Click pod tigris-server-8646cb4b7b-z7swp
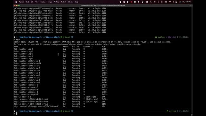The height and width of the screenshot is (116, 206). coord(31,104)
